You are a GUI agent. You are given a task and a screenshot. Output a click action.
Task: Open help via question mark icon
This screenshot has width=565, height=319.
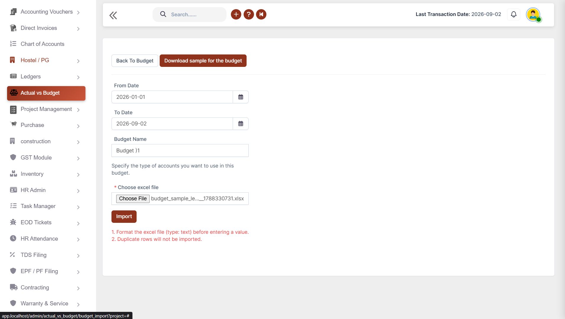coord(249,14)
